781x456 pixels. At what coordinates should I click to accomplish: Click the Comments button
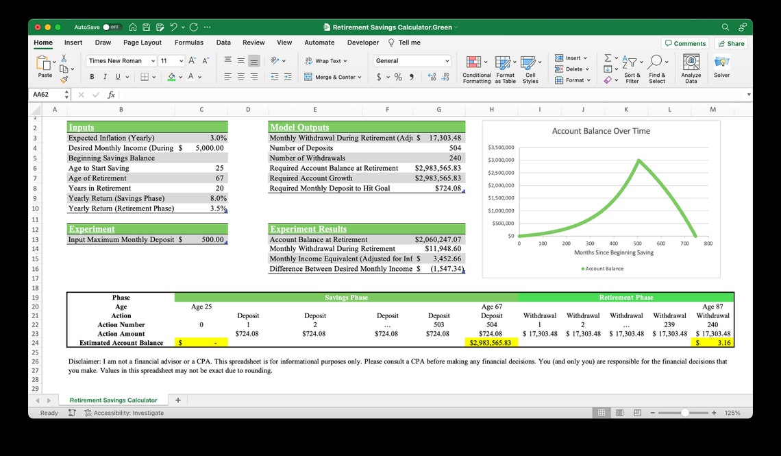pyautogui.click(x=685, y=43)
